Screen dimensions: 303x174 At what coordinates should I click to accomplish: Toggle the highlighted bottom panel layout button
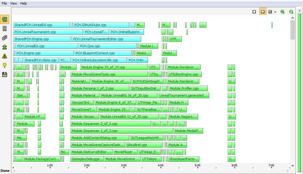(263, 12)
